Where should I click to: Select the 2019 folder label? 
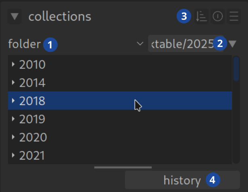point(32,119)
